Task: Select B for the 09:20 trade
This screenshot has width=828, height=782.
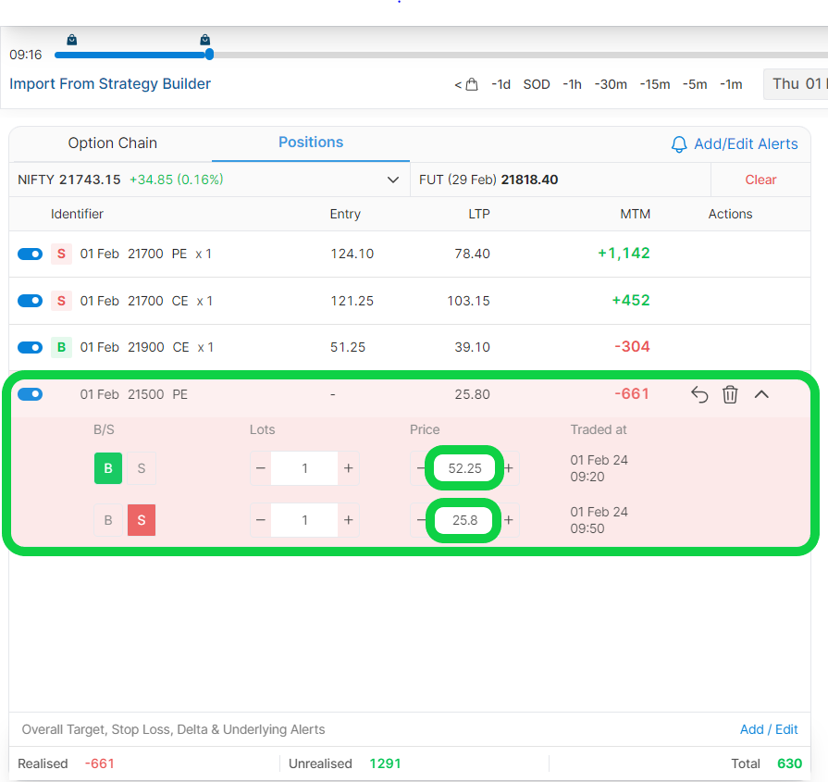Action: 108,468
